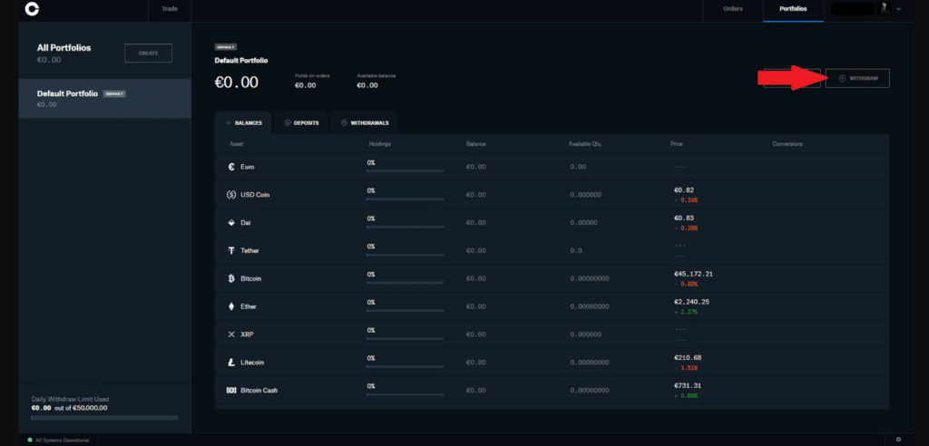Click the Daily Withdraw Limit progress bar

click(x=104, y=418)
